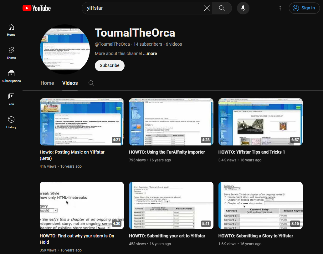Click the '14 subscribers' text
The height and width of the screenshot is (254, 323).
click(x=148, y=44)
